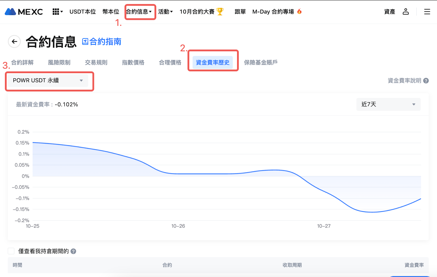Image resolution: width=437 pixels, height=277 pixels.
Task: Open the 風險限制 tab
Action: coord(59,62)
